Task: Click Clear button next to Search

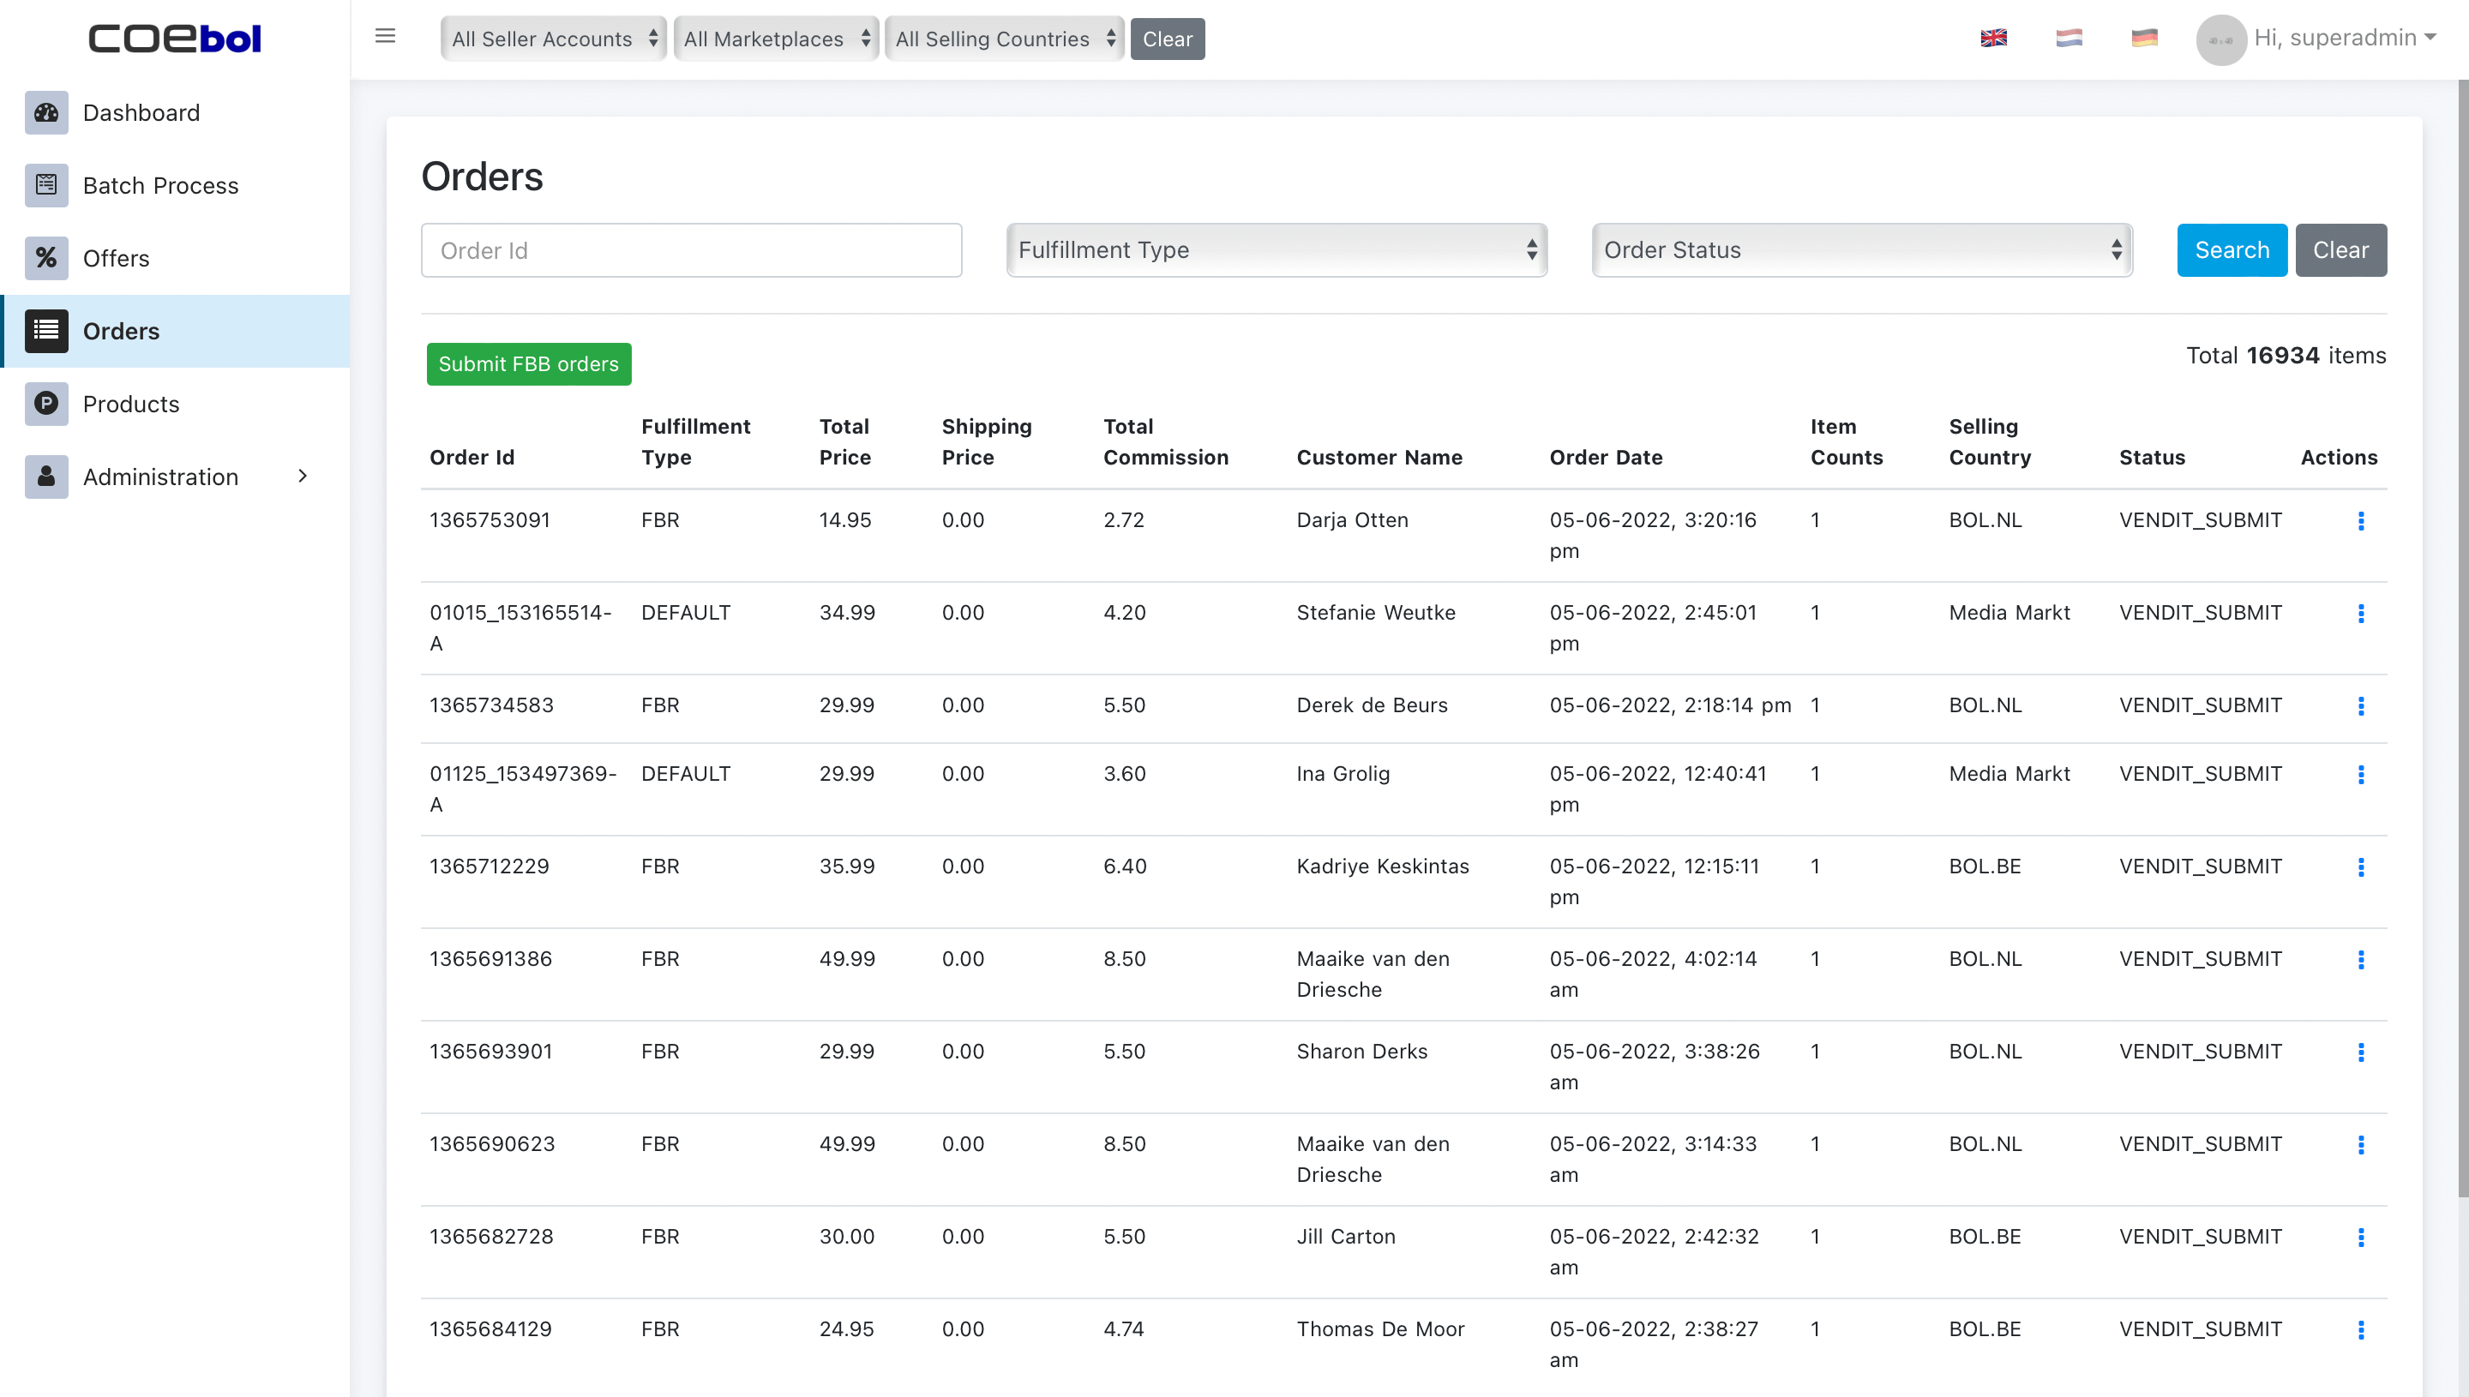Action: click(x=2340, y=250)
